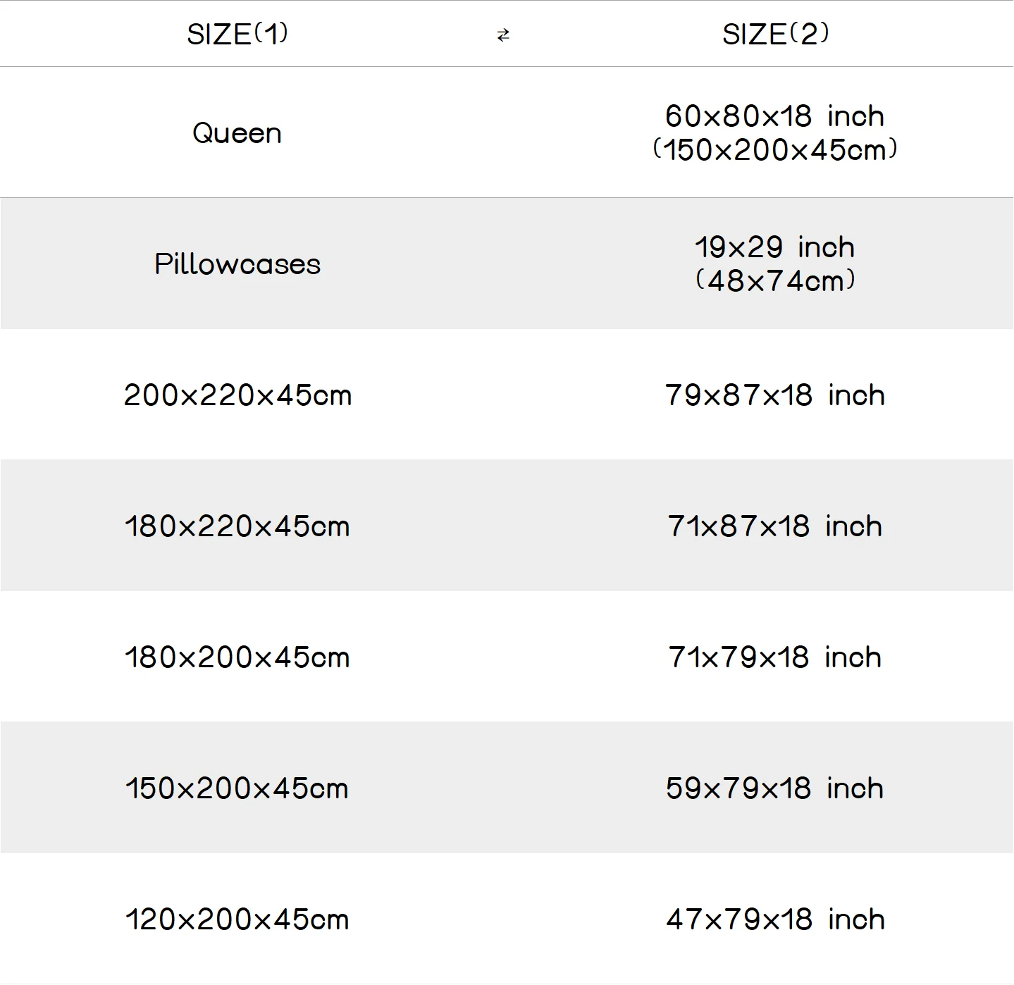This screenshot has width=1014, height=985.
Task: Select the parenthesized (150x200x45cm) text under Queen dimensions
Action: click(775, 150)
